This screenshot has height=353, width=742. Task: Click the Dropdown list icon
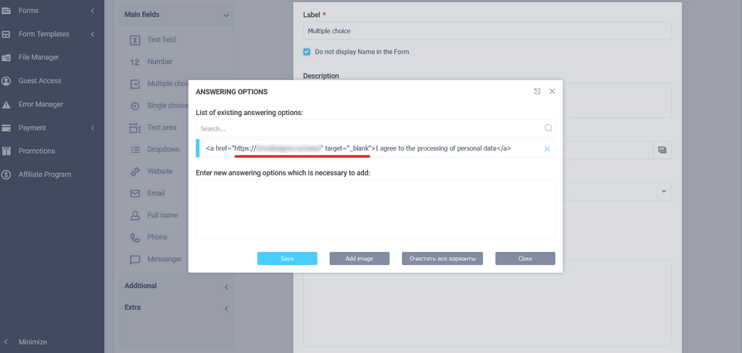134,150
